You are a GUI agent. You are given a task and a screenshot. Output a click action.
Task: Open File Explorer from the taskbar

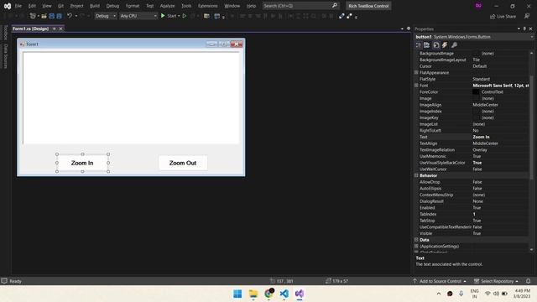(253, 294)
